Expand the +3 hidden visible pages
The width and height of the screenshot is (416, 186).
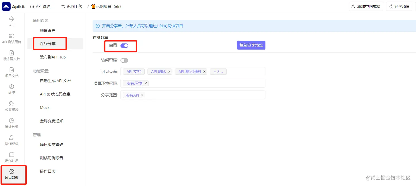click(218, 71)
